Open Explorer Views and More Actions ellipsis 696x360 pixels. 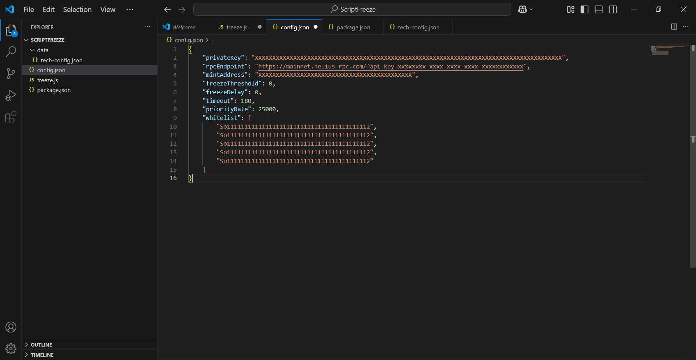coord(147,27)
